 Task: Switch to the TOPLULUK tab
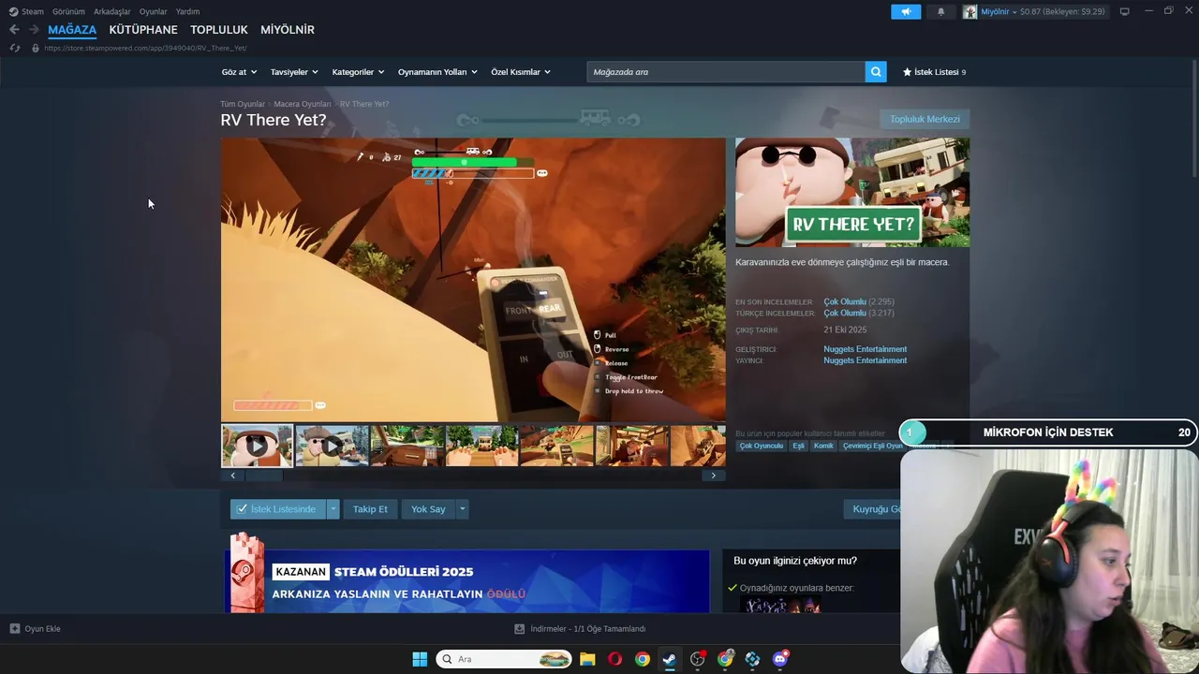click(219, 30)
